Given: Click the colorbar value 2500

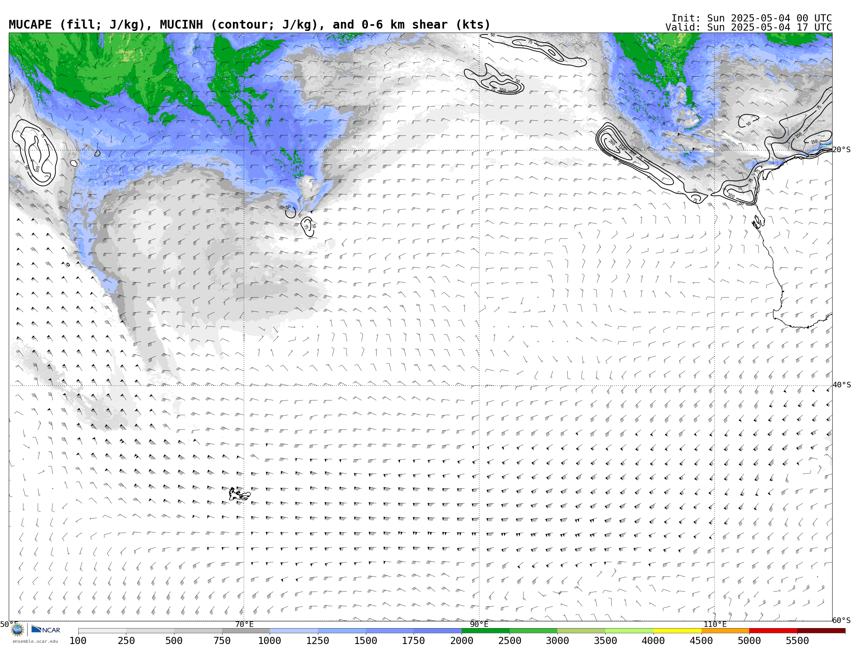Looking at the screenshot, I should pos(510,640).
